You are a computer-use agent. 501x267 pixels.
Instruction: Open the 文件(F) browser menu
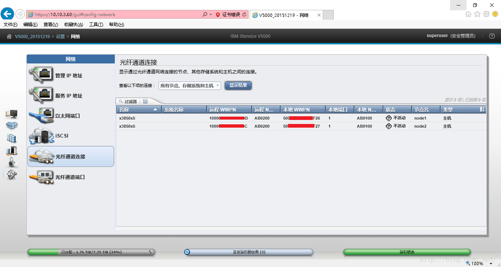pos(11,25)
